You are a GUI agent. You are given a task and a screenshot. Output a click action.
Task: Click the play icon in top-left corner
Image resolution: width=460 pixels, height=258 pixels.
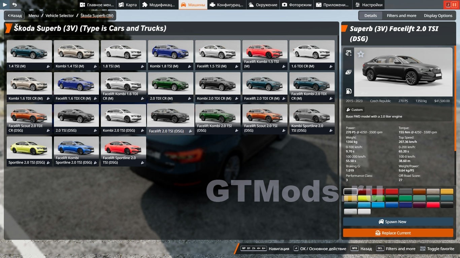(x=5, y=5)
